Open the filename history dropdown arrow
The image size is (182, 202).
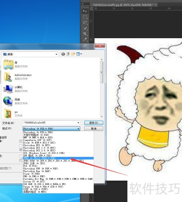[78, 123]
